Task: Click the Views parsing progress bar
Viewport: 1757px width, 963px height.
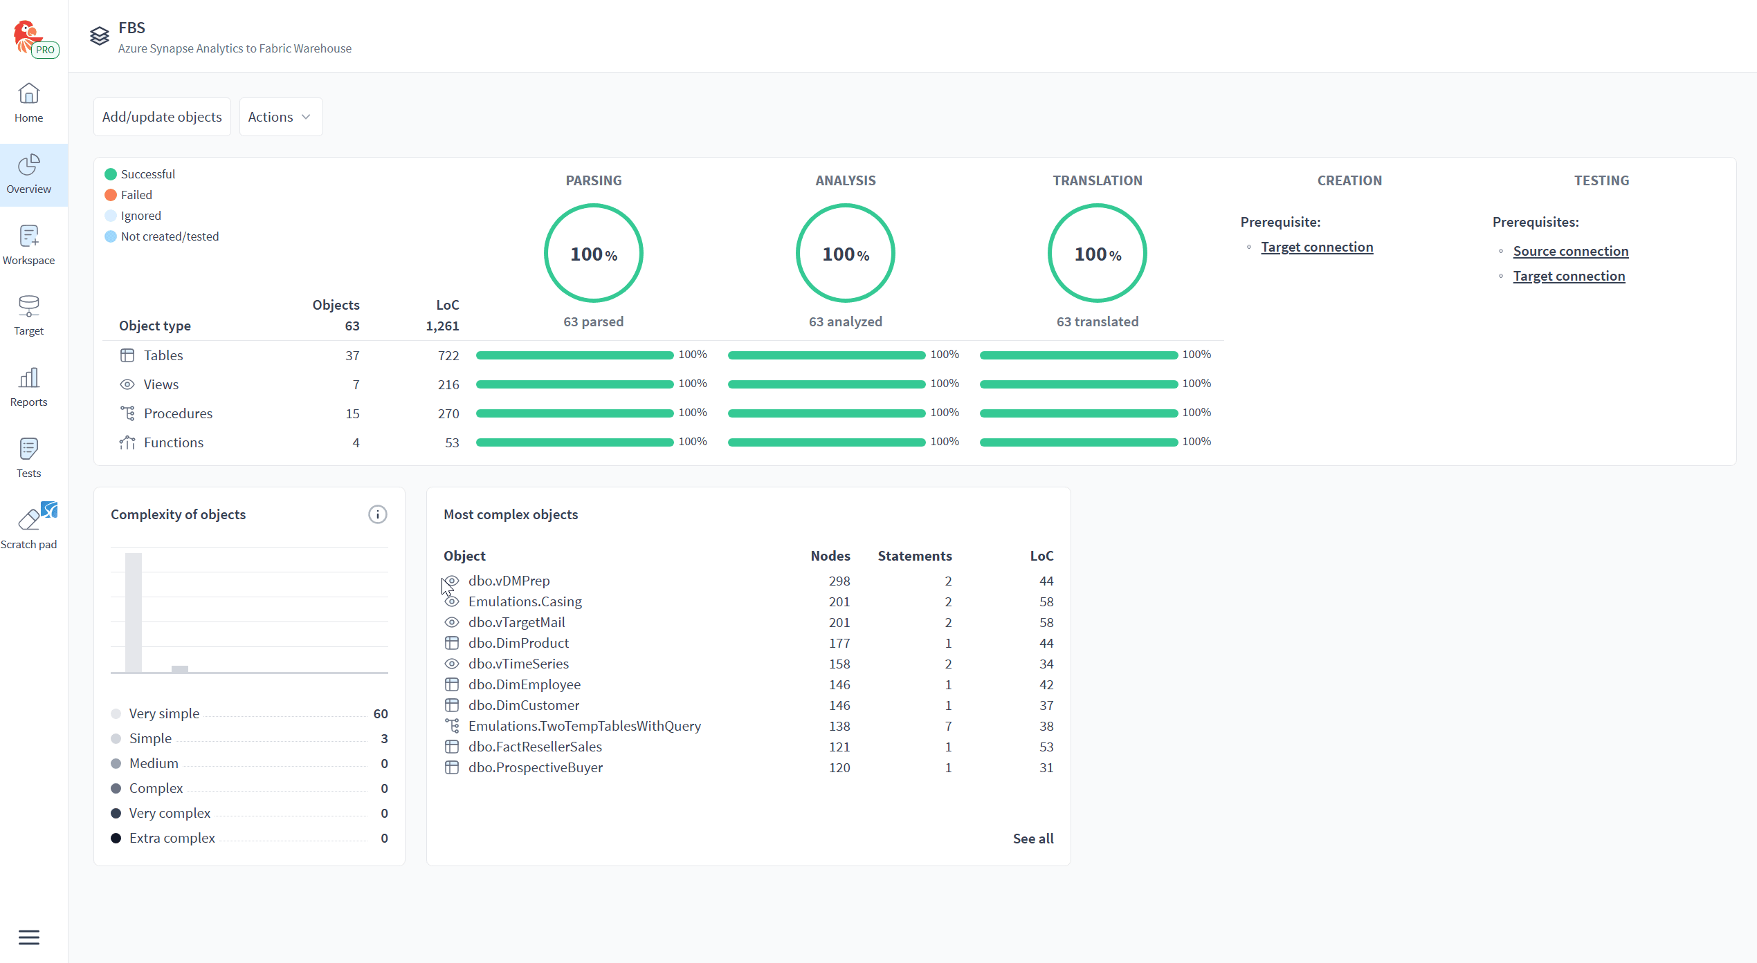Action: pos(574,384)
